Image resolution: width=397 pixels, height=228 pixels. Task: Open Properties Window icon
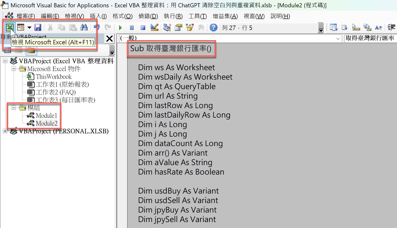(178, 27)
